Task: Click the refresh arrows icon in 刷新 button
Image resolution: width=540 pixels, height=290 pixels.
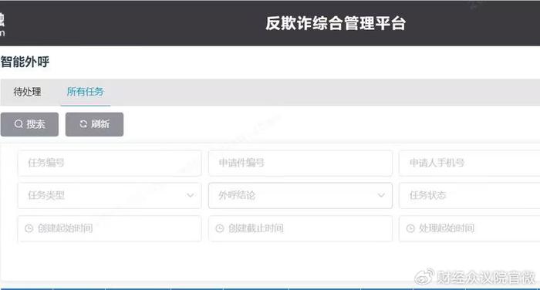Action: [x=83, y=124]
